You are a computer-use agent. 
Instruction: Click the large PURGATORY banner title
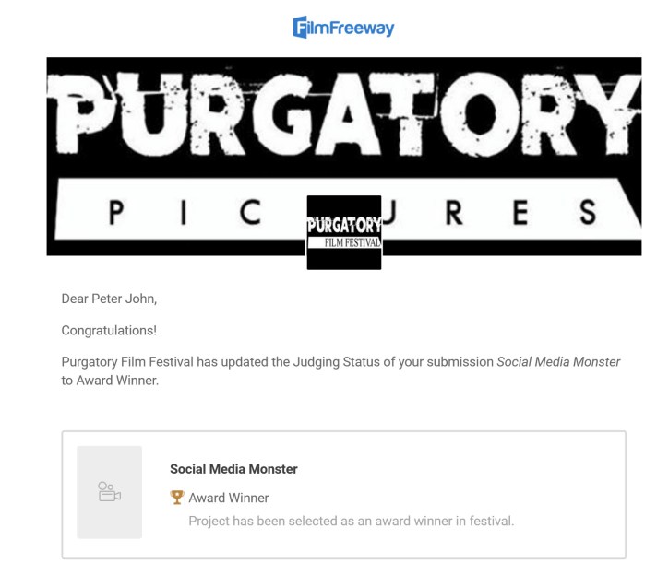[343, 118]
